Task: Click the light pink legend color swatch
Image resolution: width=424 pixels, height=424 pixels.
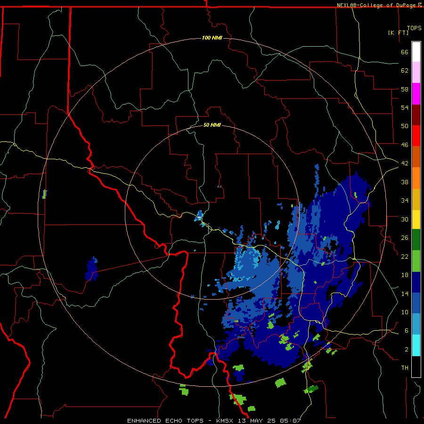Action: pyautogui.click(x=416, y=72)
